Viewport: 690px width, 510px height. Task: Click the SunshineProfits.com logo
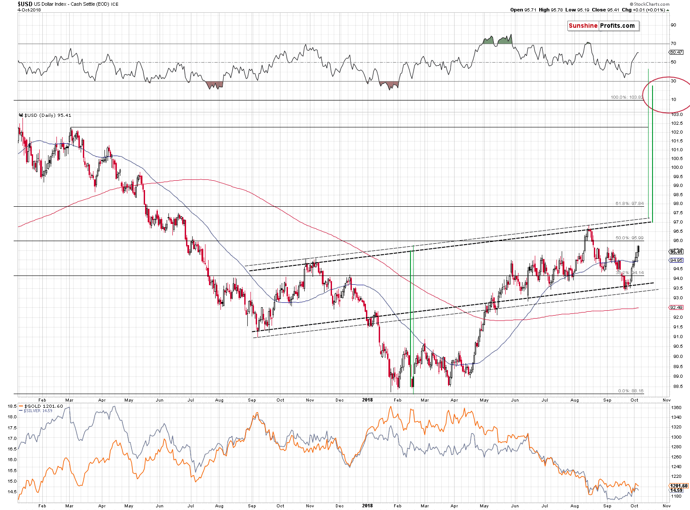click(x=603, y=26)
